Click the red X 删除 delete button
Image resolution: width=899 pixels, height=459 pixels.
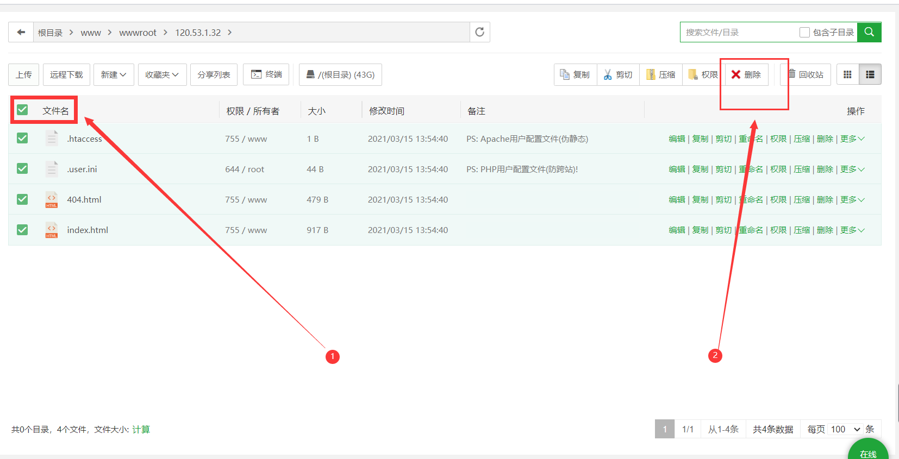[746, 74]
